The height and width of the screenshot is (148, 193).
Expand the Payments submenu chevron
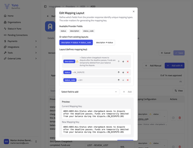(36, 41)
